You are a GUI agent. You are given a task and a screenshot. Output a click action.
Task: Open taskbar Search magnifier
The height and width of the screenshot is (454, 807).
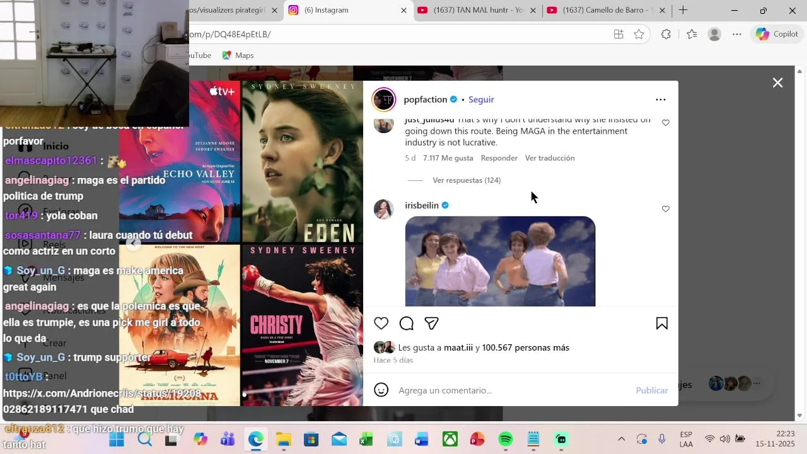(145, 439)
